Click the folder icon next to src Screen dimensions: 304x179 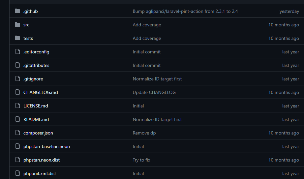pyautogui.click(x=17, y=25)
